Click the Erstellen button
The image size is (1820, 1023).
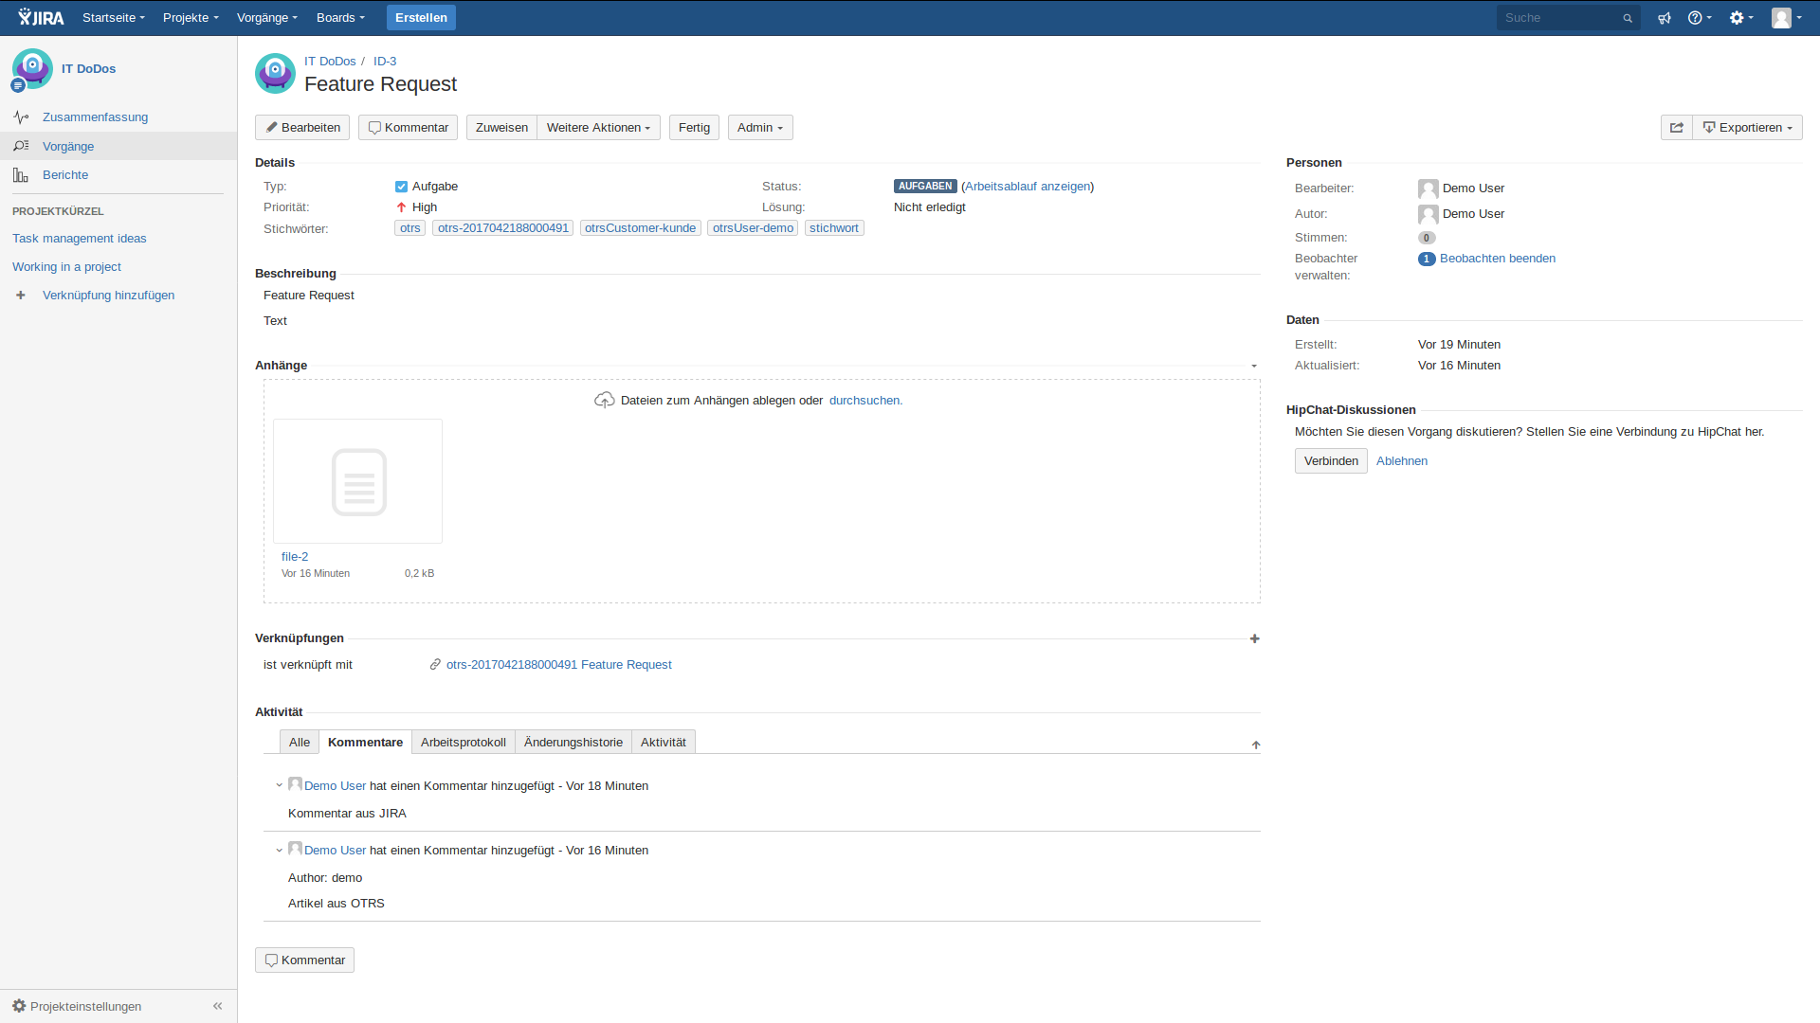[x=421, y=18]
